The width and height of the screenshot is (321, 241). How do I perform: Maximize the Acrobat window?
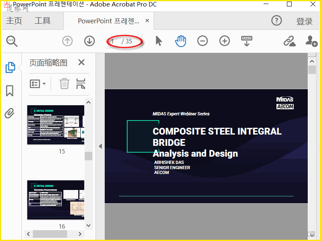[x=289, y=4]
